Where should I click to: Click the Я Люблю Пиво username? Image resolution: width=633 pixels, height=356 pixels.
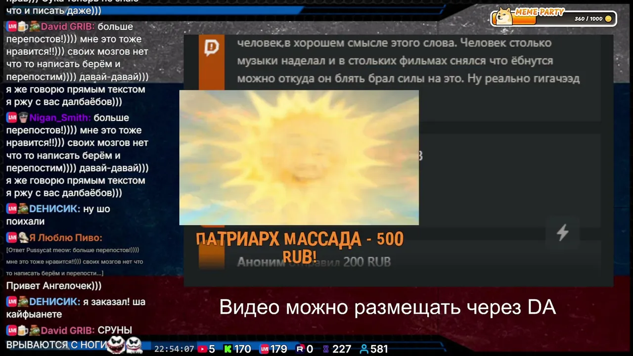pyautogui.click(x=66, y=238)
